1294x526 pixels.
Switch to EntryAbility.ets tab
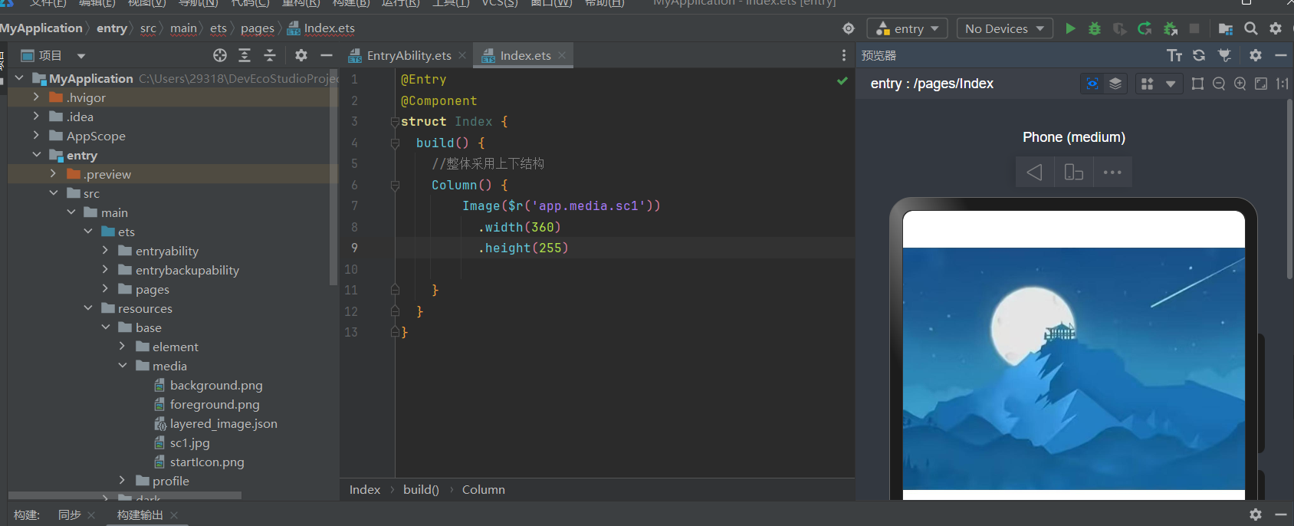(408, 55)
